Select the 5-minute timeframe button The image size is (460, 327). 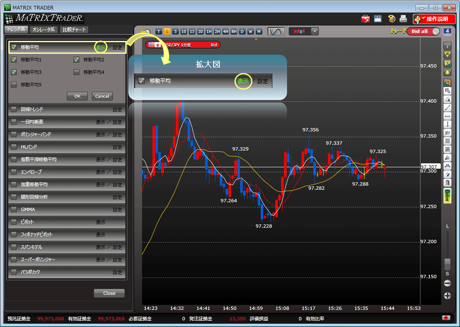(175, 31)
